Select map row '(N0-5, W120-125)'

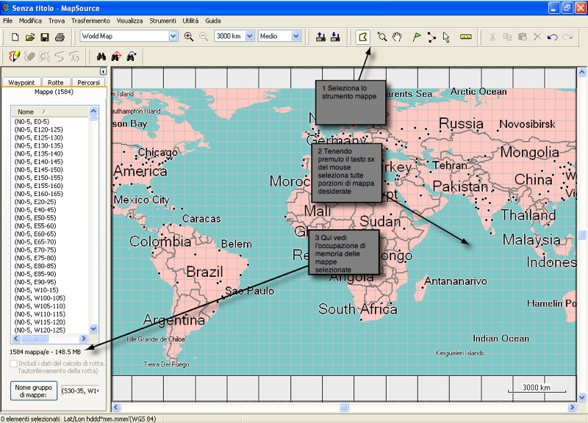click(40, 330)
